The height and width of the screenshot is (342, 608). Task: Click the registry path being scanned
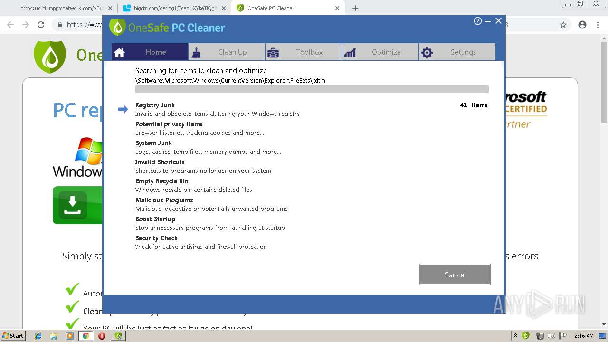click(230, 80)
